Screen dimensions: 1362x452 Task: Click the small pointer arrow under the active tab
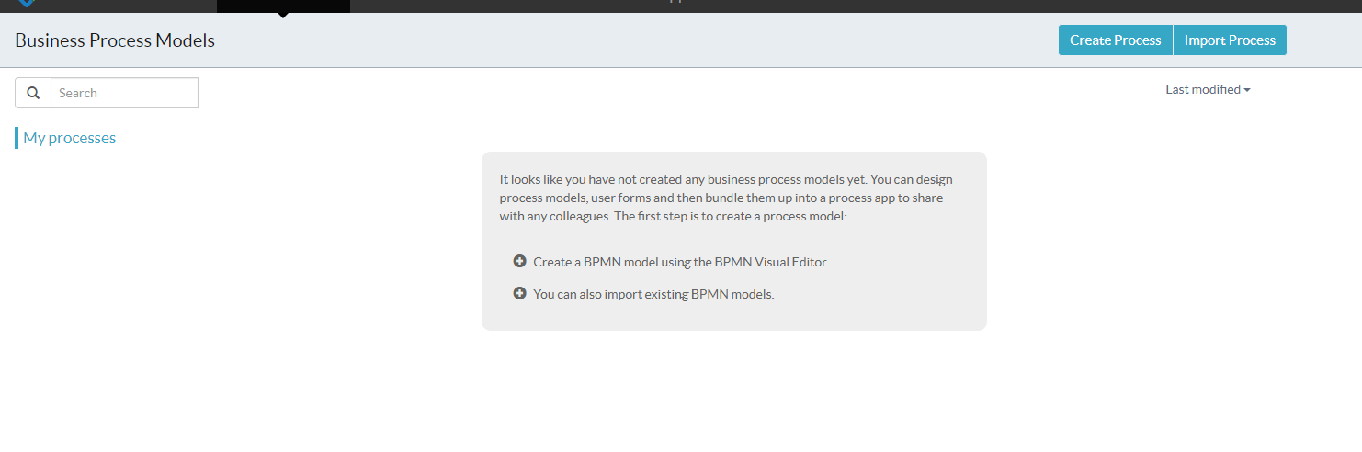click(283, 15)
